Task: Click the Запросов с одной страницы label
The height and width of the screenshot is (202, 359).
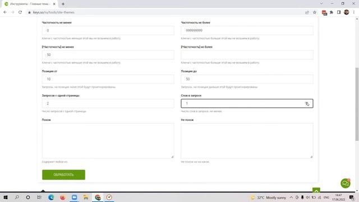Action: [61, 95]
